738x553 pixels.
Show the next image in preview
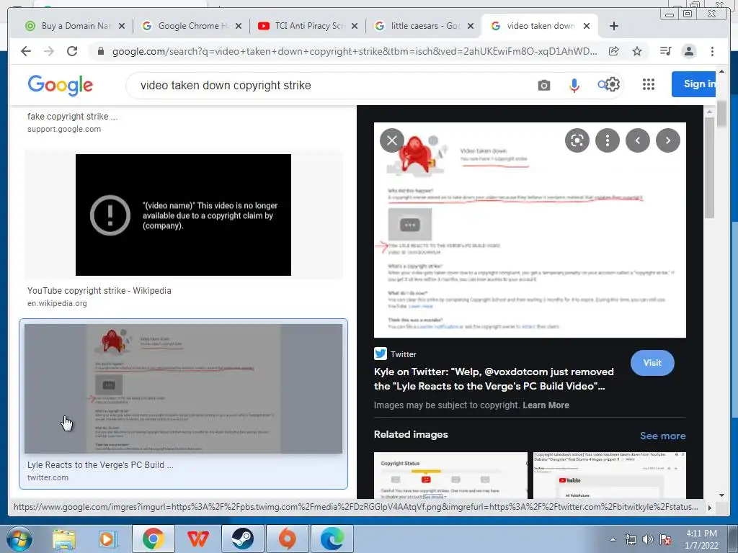668,140
